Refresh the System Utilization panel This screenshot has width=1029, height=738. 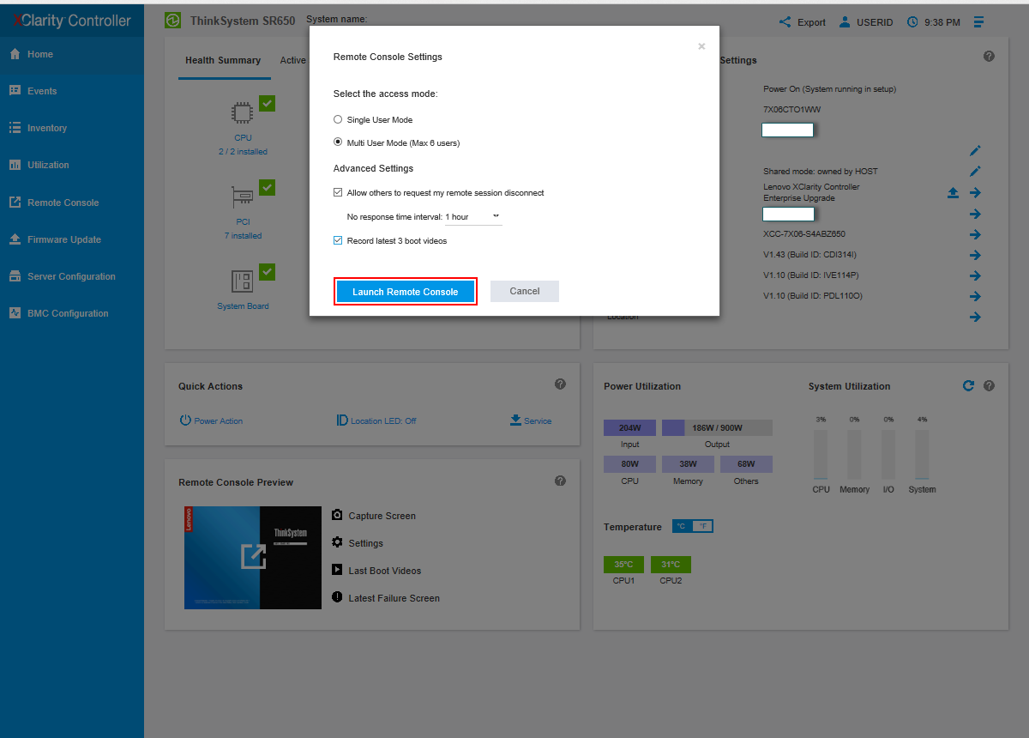(968, 386)
